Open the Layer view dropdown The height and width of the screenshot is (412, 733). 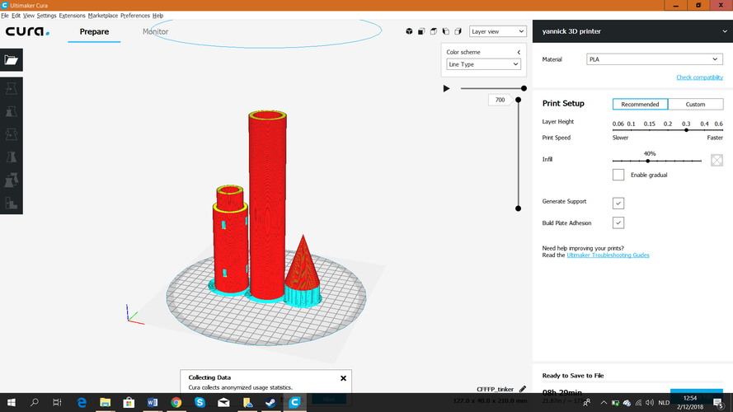coord(497,31)
